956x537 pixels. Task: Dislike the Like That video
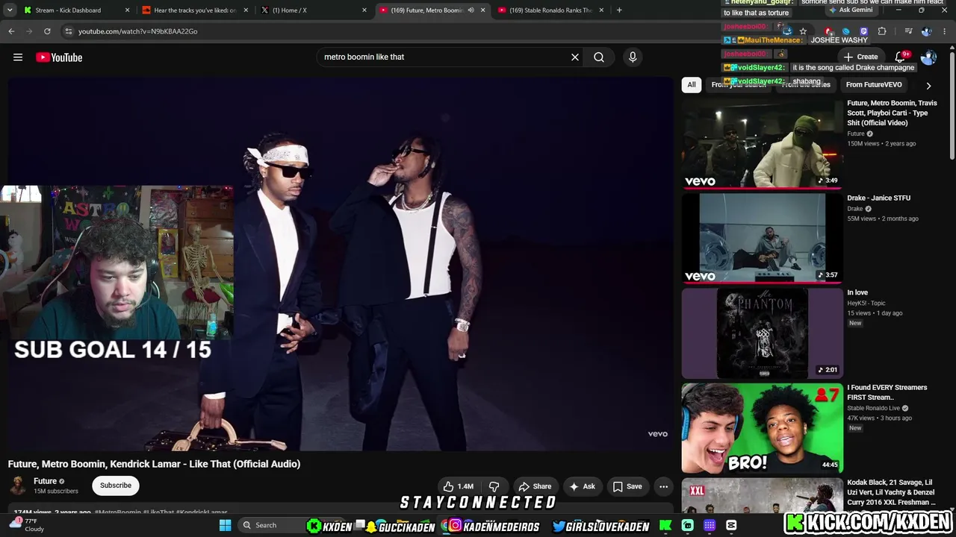tap(494, 486)
